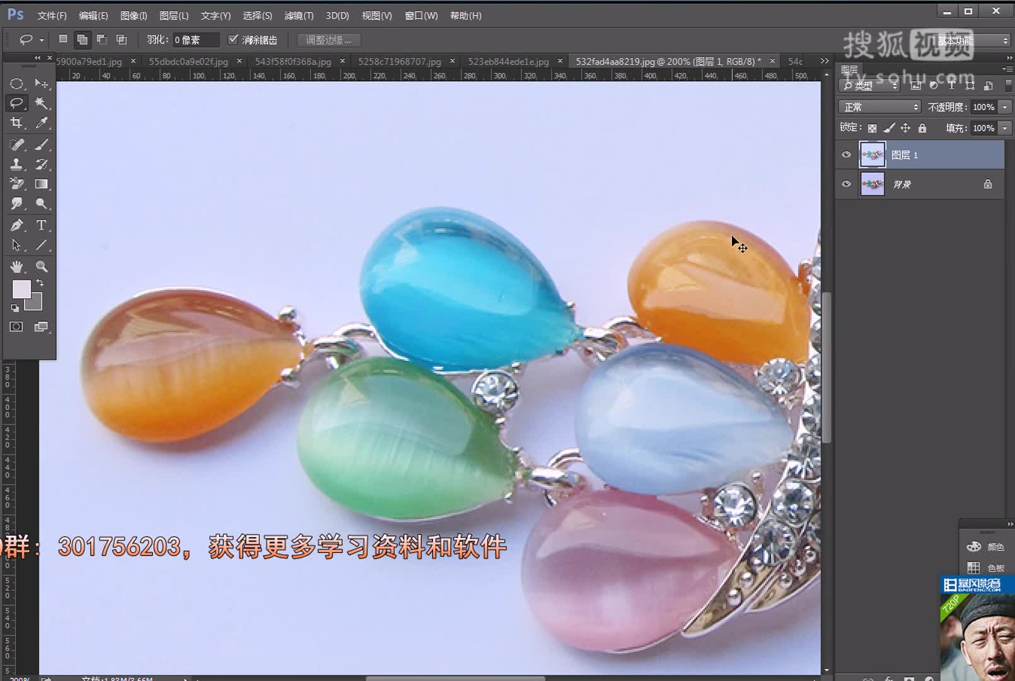Change the screen mode

point(42,327)
